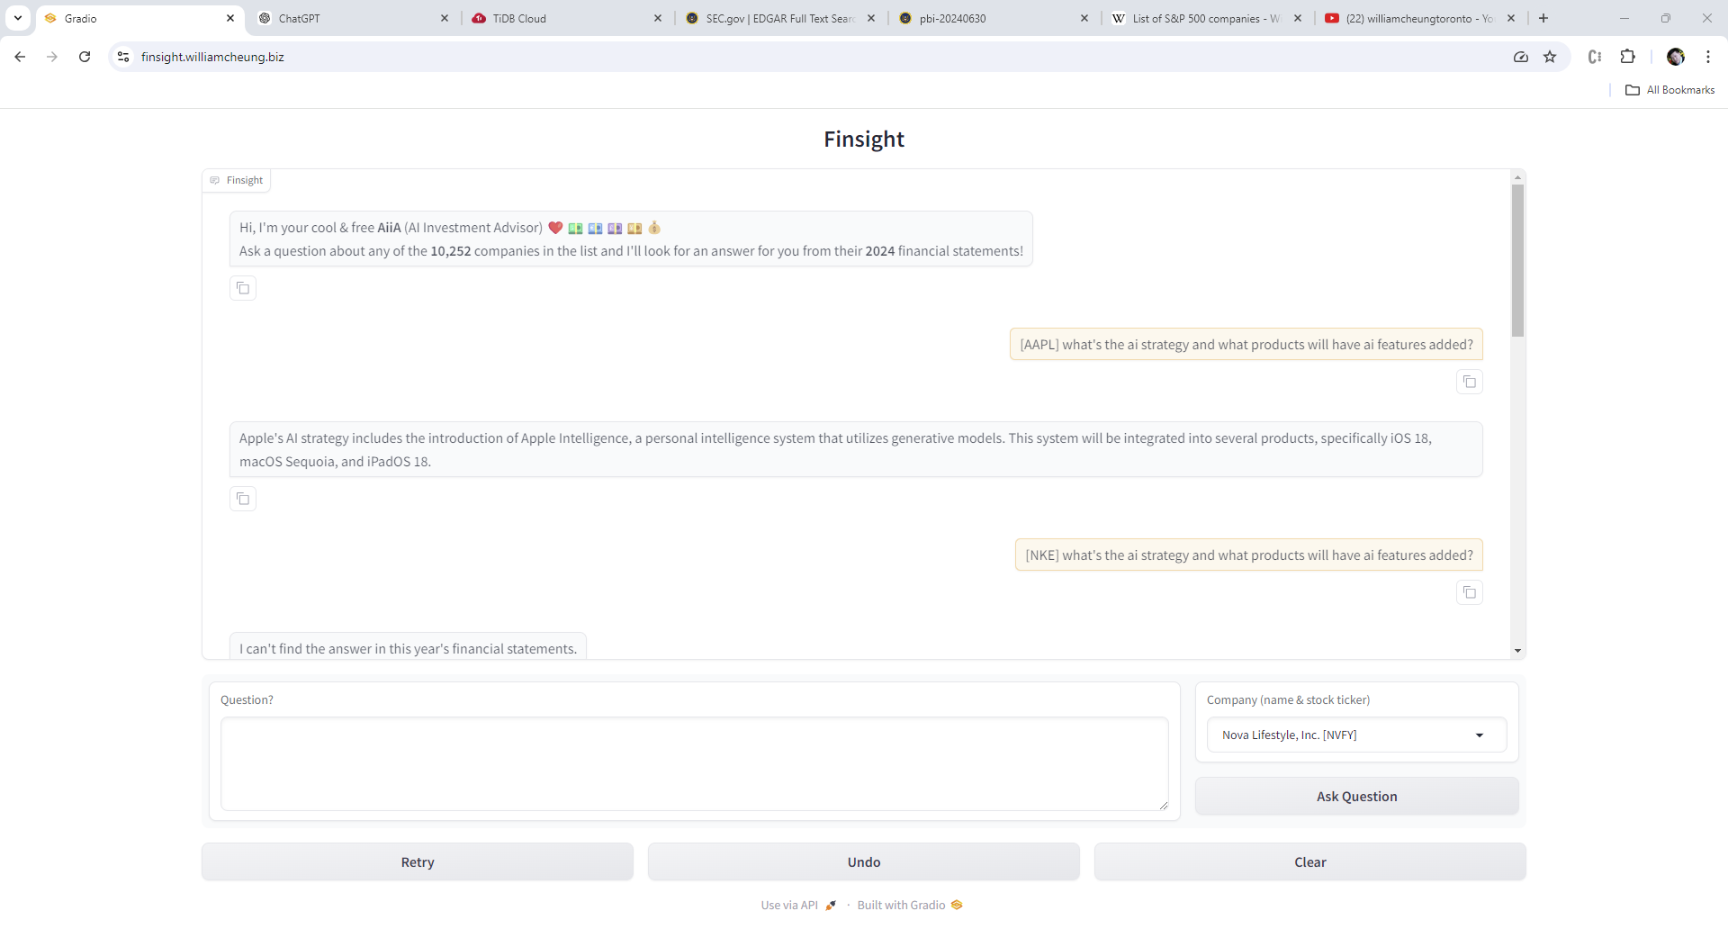
Task: Close the williamcheungtoronto YouTube tab
Action: click(x=1511, y=18)
